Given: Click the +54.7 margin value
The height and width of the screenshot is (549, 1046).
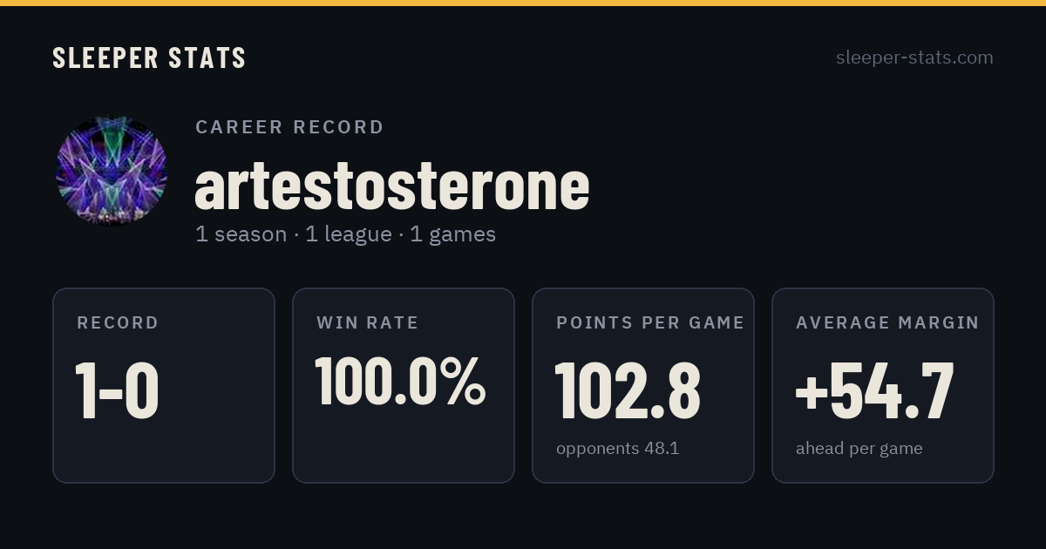Looking at the screenshot, I should pyautogui.click(x=875, y=391).
